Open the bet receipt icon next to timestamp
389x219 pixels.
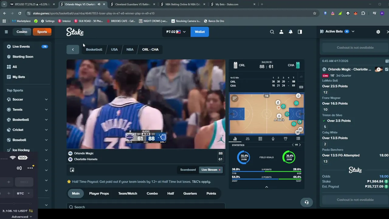387,61
